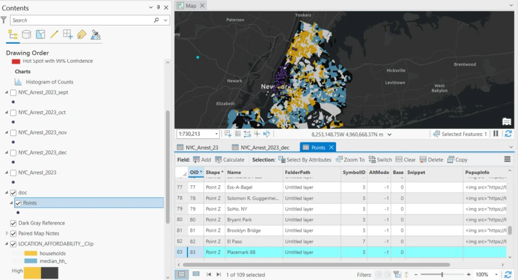
Task: Select the List By Drawing Order icon
Action: click(13, 34)
